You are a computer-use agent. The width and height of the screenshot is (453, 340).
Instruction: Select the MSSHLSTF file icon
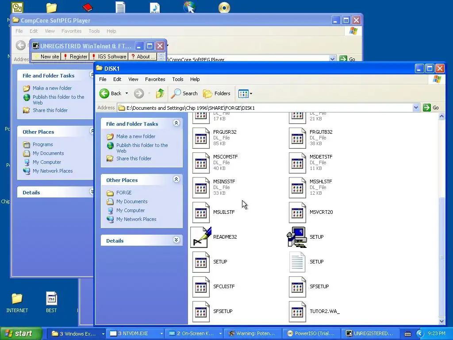coord(297,188)
